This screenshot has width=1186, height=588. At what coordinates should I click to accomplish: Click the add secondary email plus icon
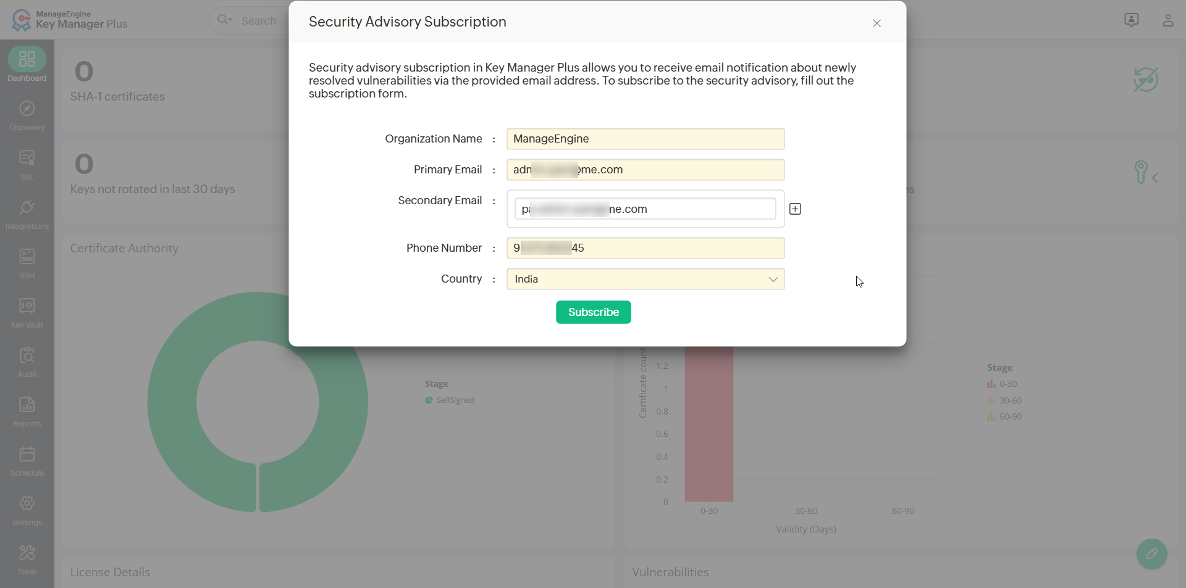tap(795, 209)
